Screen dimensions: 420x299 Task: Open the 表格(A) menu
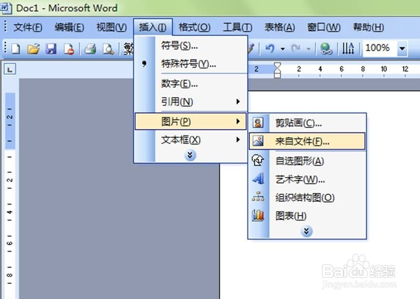(280, 27)
